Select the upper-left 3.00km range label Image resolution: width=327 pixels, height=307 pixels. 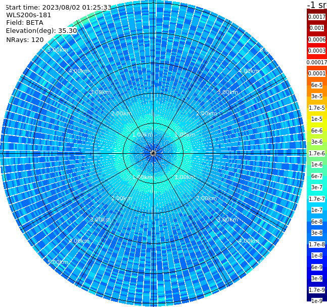[100, 92]
